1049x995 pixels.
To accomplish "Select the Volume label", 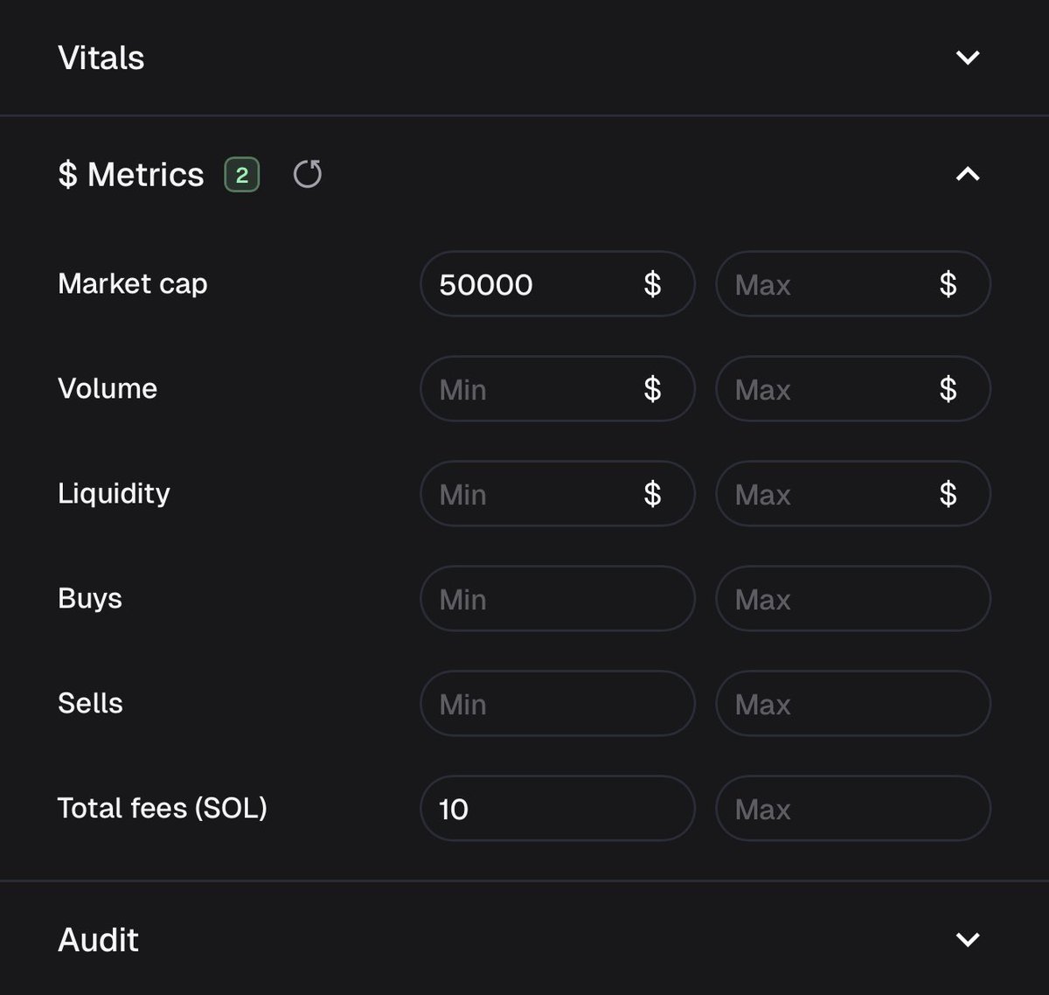I will [108, 388].
